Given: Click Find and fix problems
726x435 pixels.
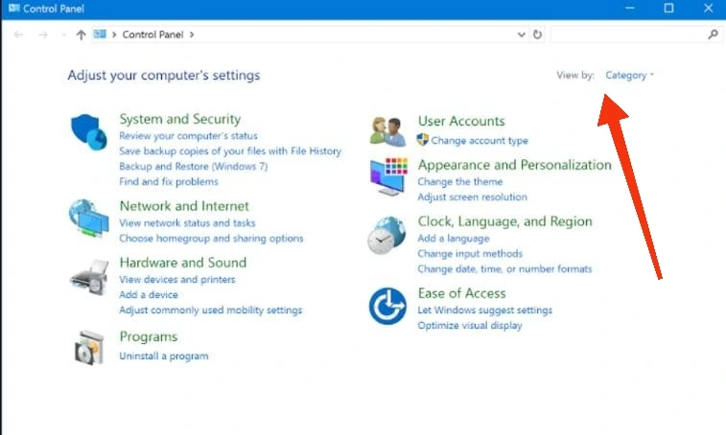Looking at the screenshot, I should click(x=169, y=181).
